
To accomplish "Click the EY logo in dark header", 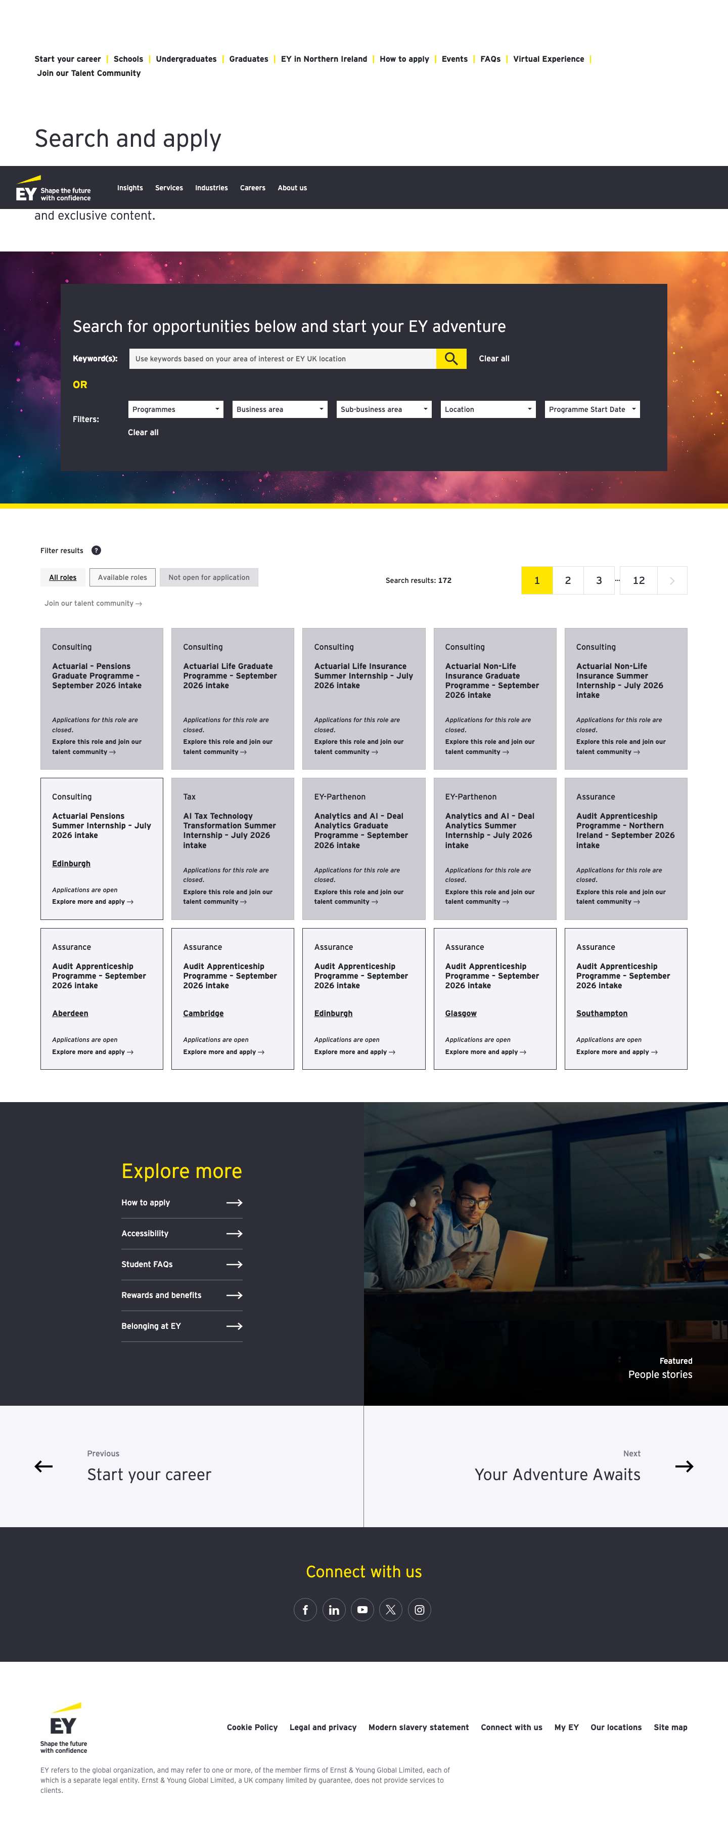I will click(x=53, y=189).
